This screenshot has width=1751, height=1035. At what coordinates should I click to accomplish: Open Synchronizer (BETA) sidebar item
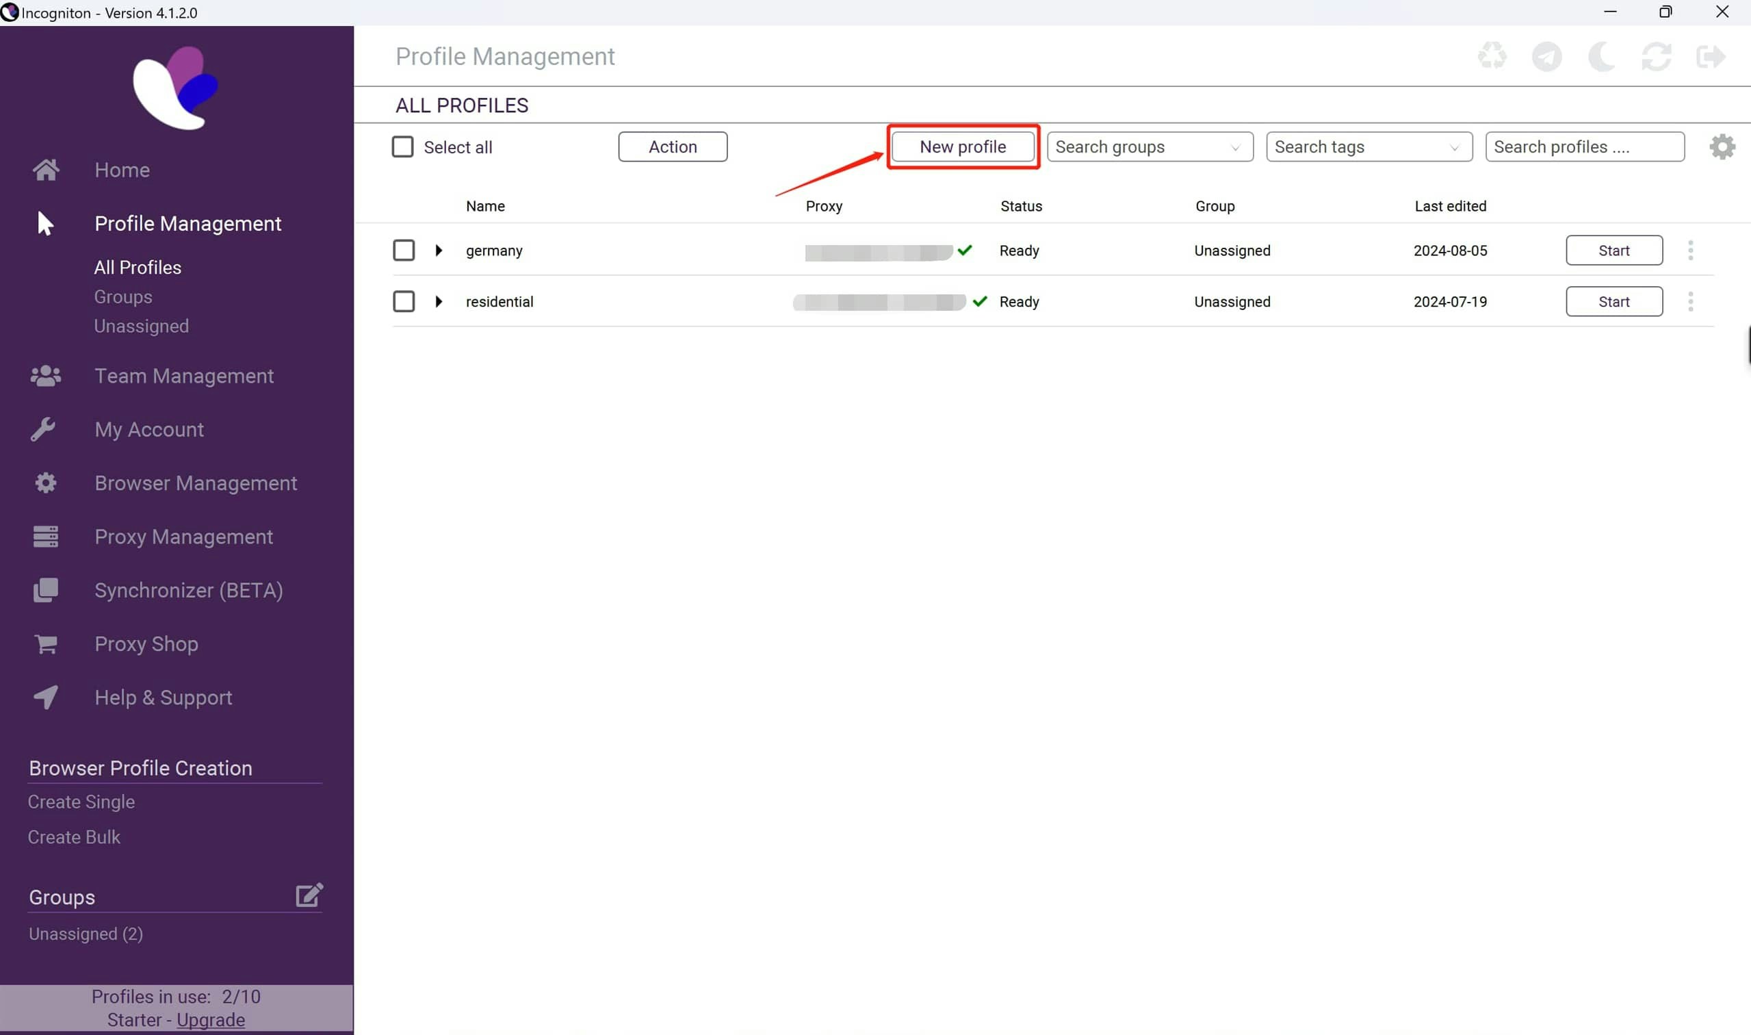click(x=188, y=591)
